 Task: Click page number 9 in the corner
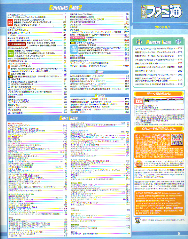pos(179,233)
